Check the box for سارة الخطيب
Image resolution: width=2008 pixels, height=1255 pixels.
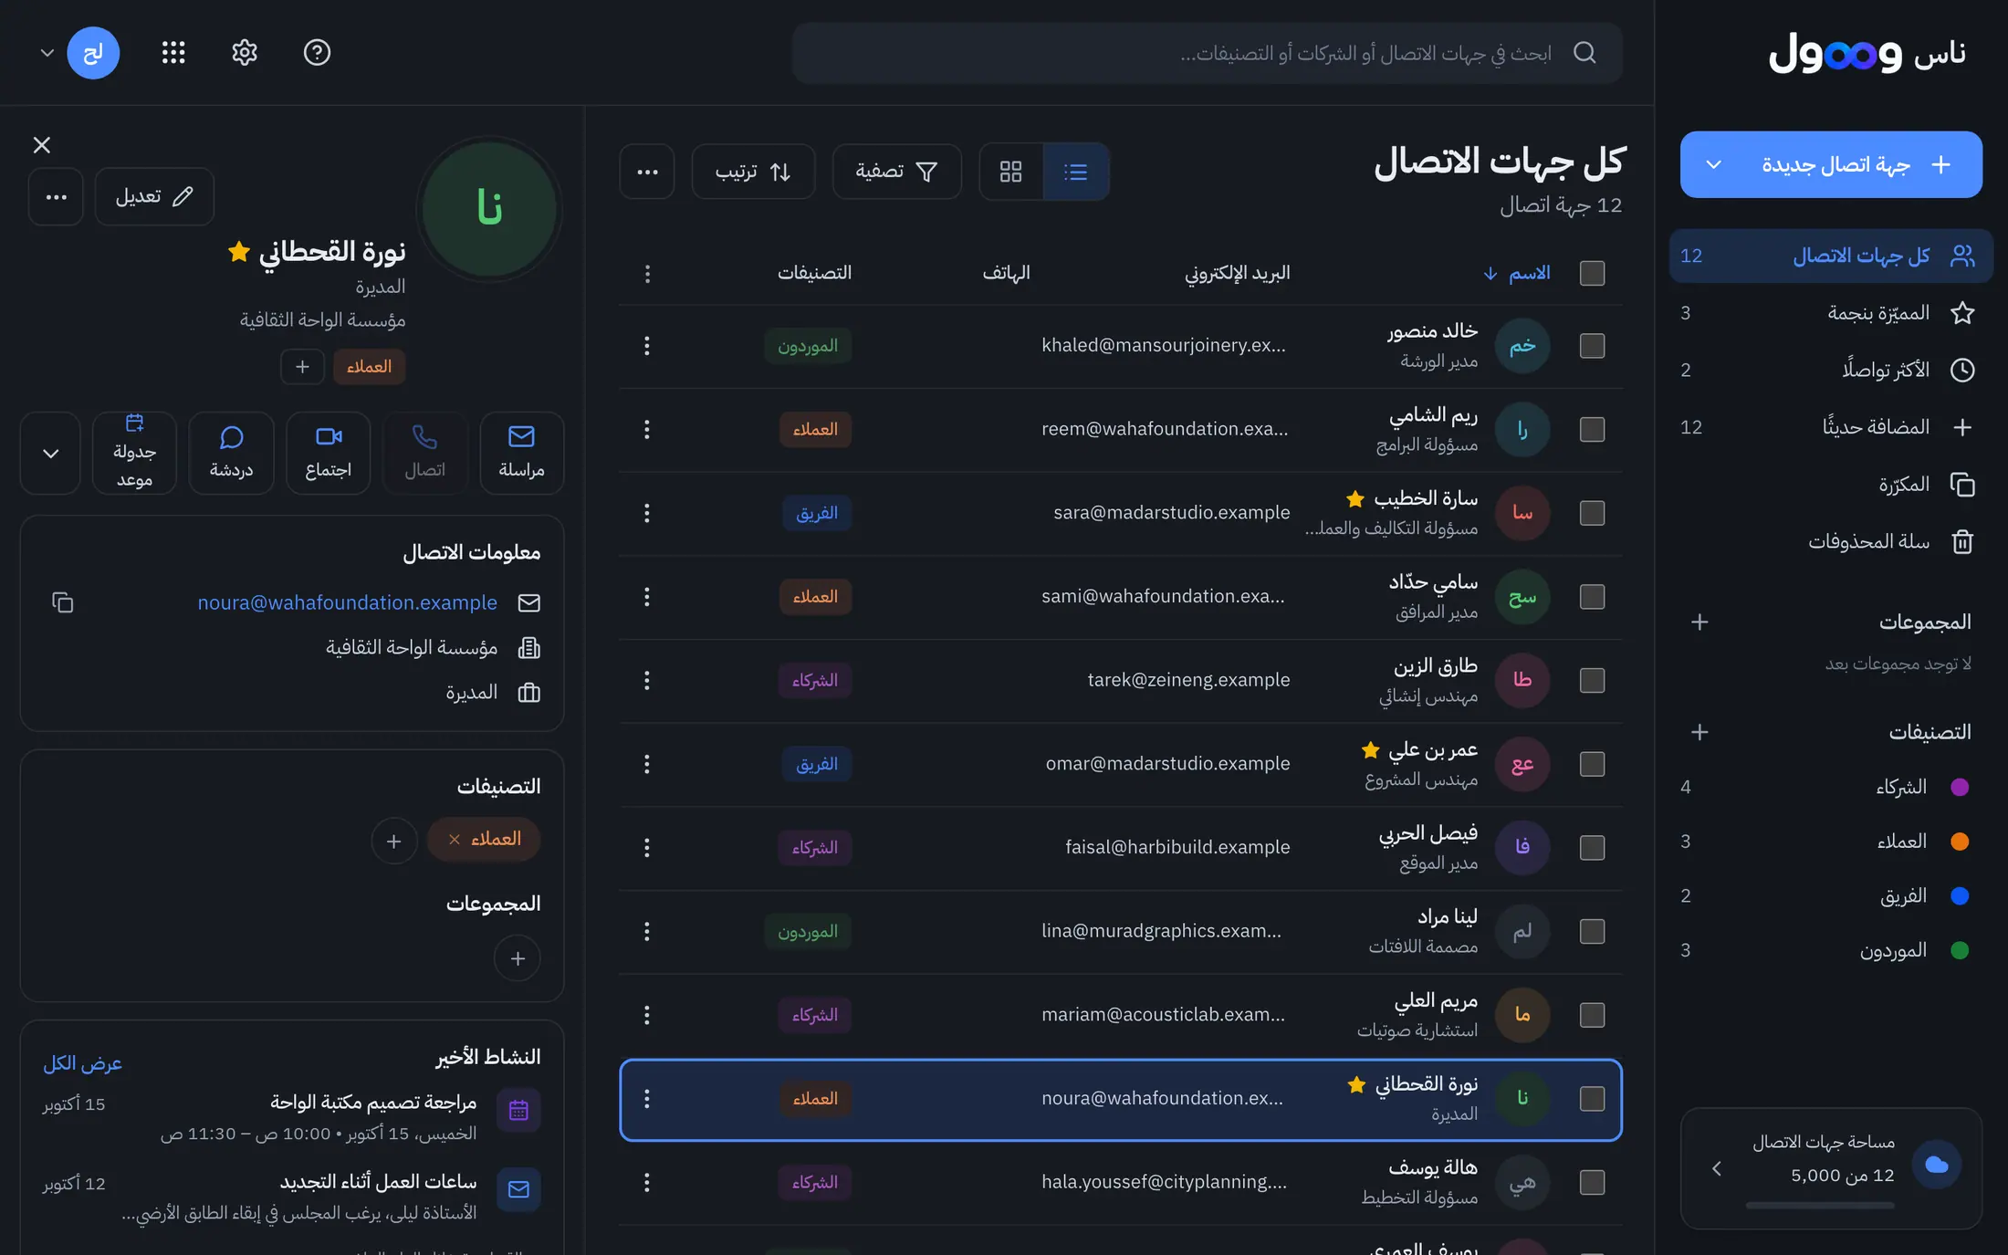tap(1592, 513)
